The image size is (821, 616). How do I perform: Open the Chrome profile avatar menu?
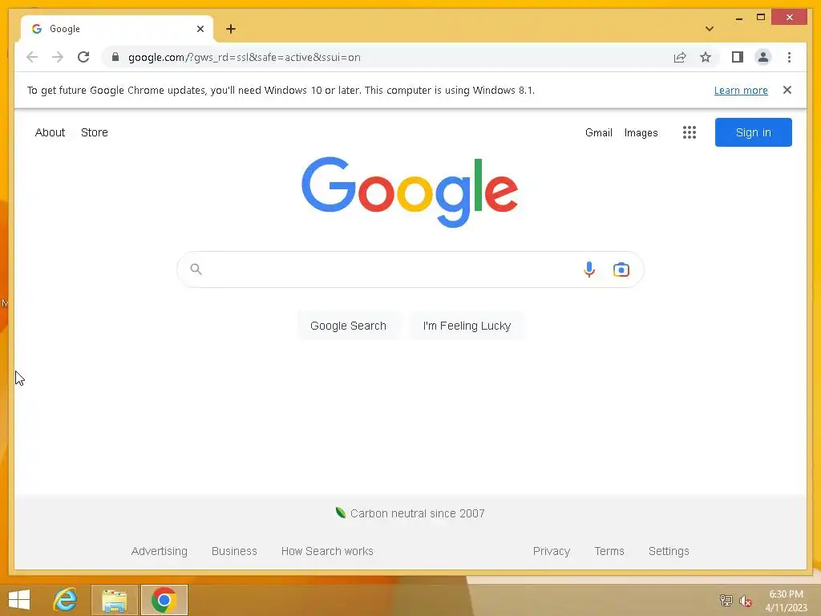[x=763, y=57]
